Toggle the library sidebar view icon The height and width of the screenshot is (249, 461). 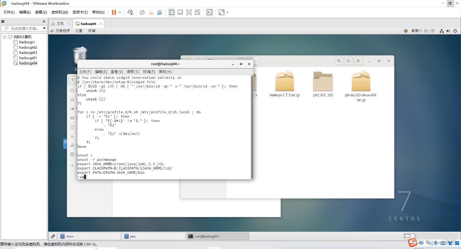(172, 12)
